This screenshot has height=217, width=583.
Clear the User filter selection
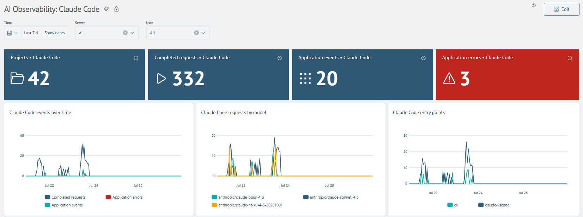pos(196,33)
